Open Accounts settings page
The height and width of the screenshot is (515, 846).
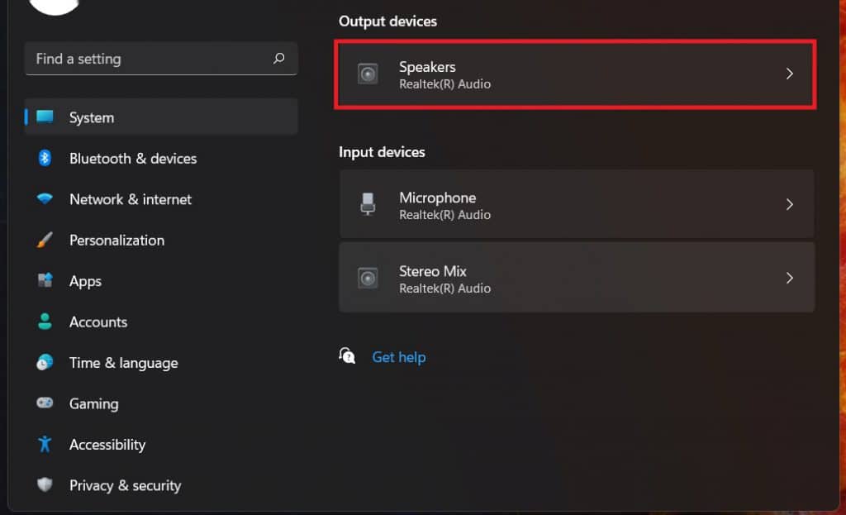161,322
